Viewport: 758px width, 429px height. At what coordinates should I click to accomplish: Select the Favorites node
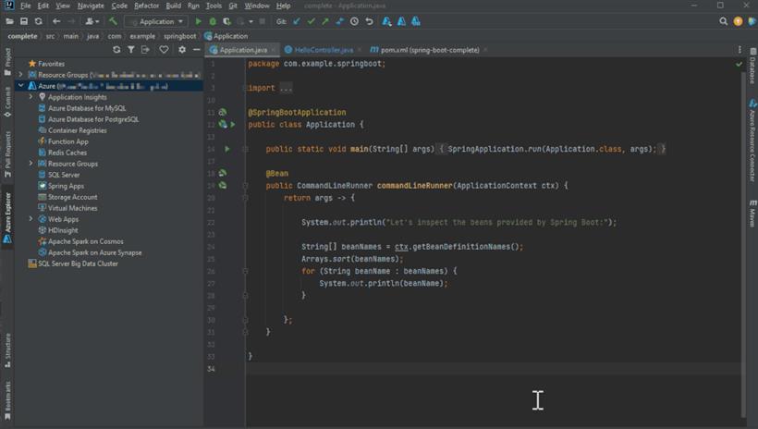47,64
